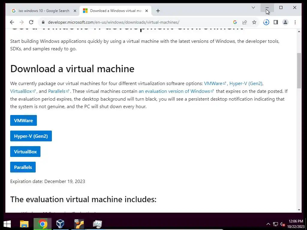Open a new tab with the plus

(158, 11)
